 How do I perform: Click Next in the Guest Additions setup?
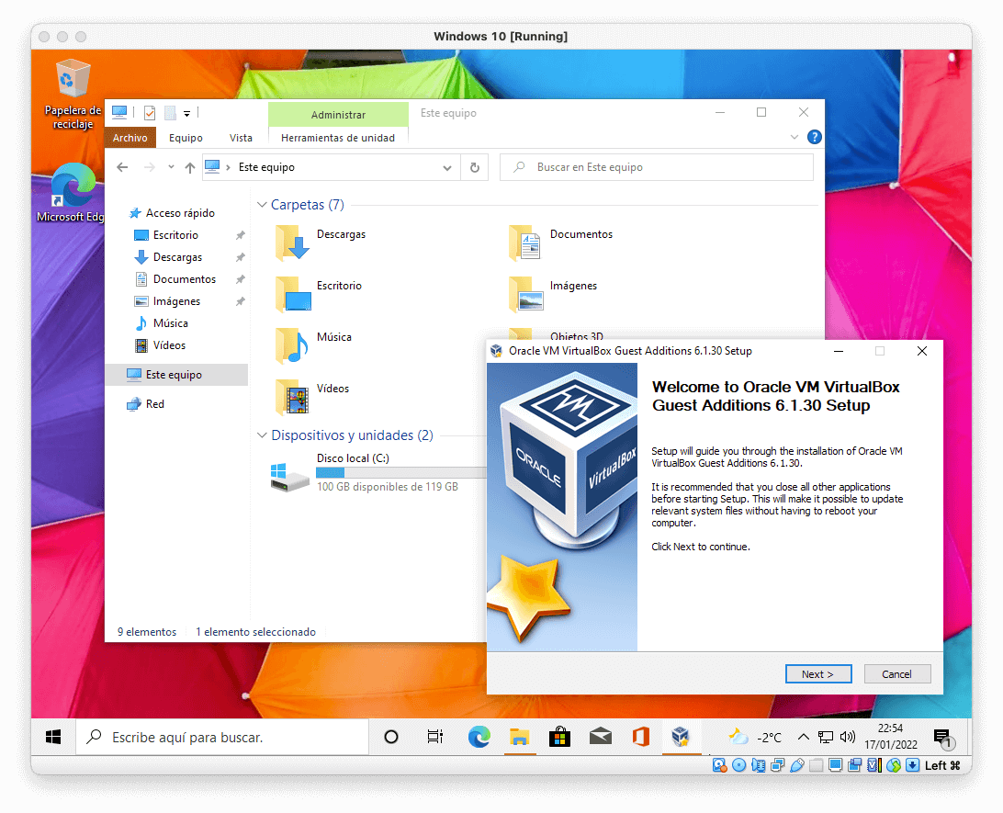click(x=817, y=673)
